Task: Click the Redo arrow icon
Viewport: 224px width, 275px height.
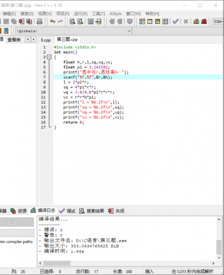Action: (60, 21)
